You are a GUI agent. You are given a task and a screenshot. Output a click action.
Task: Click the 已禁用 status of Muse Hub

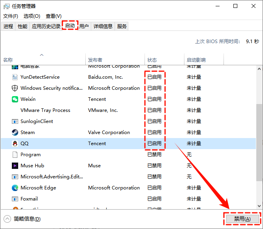pos(154,166)
